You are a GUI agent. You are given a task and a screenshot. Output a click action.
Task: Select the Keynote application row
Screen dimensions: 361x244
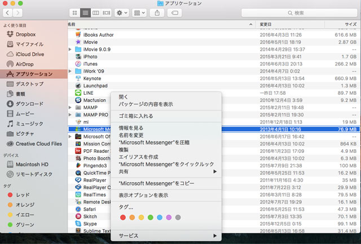point(214,78)
